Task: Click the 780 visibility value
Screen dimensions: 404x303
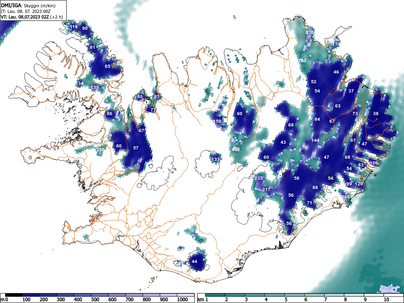Action: tap(302, 61)
